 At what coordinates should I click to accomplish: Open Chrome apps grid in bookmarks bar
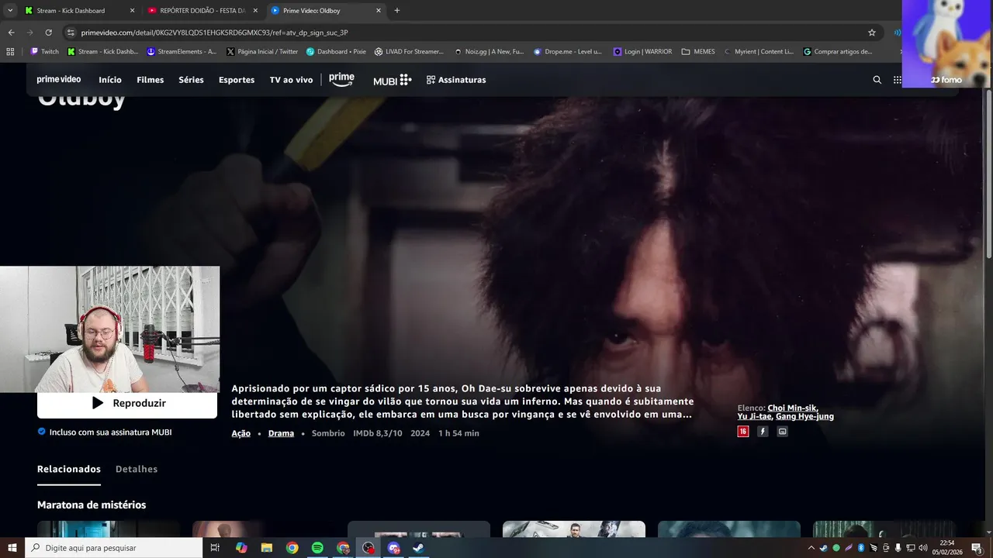(x=10, y=52)
